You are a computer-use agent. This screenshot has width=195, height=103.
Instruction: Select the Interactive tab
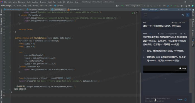(164, 9)
